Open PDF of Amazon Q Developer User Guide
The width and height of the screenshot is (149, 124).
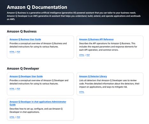18,89
